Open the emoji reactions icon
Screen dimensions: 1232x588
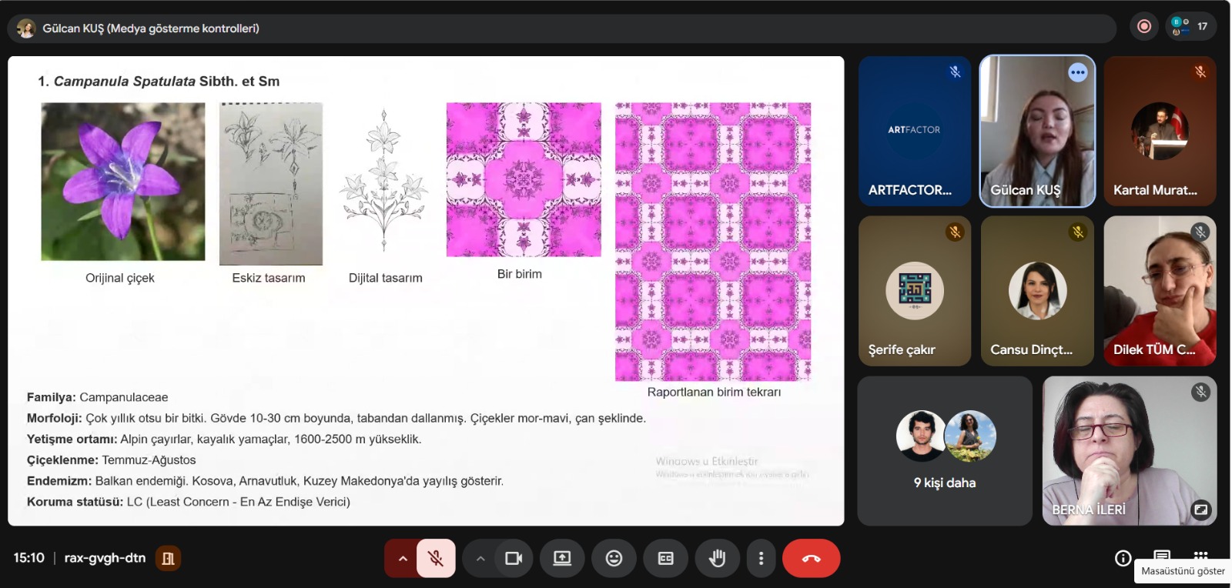point(614,558)
